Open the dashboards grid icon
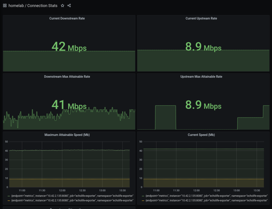This screenshot has height=209, width=272. click(x=5, y=6)
